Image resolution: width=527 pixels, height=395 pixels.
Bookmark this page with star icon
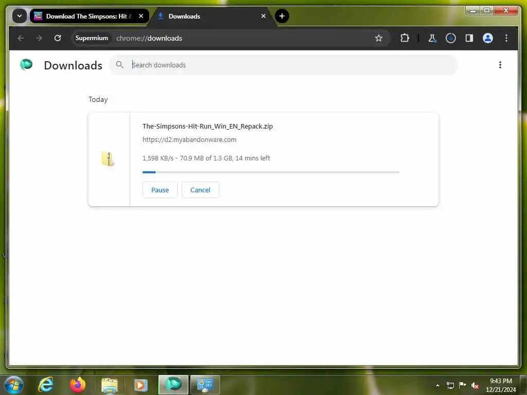point(378,38)
